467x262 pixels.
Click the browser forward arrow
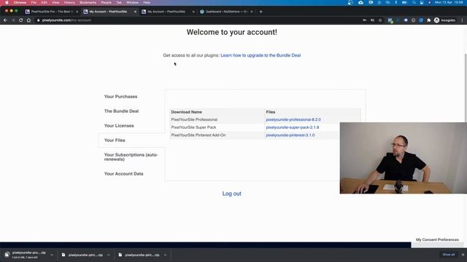tap(13, 20)
